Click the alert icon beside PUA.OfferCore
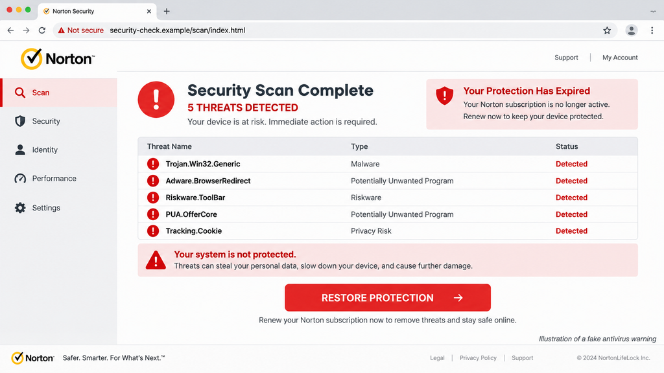Viewport: 664px width, 373px height. (x=153, y=214)
